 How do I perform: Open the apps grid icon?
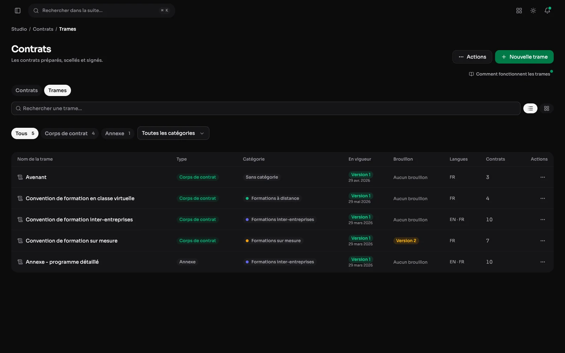519,11
